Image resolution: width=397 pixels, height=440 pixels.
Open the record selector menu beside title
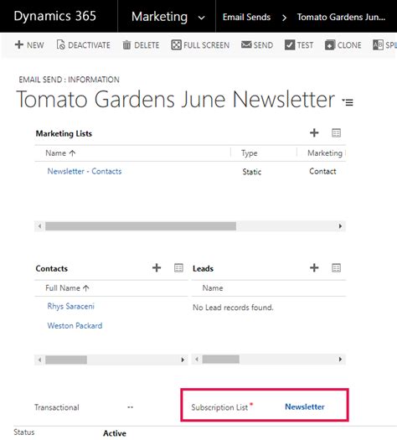tap(348, 102)
